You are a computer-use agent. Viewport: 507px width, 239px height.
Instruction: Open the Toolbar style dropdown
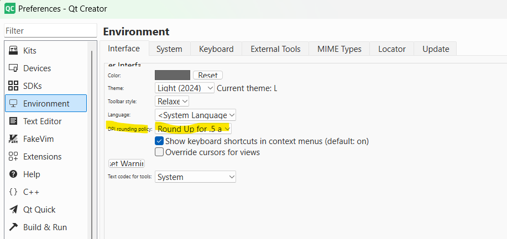click(x=172, y=102)
